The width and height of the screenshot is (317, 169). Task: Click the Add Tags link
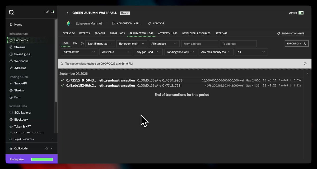pos(156,24)
